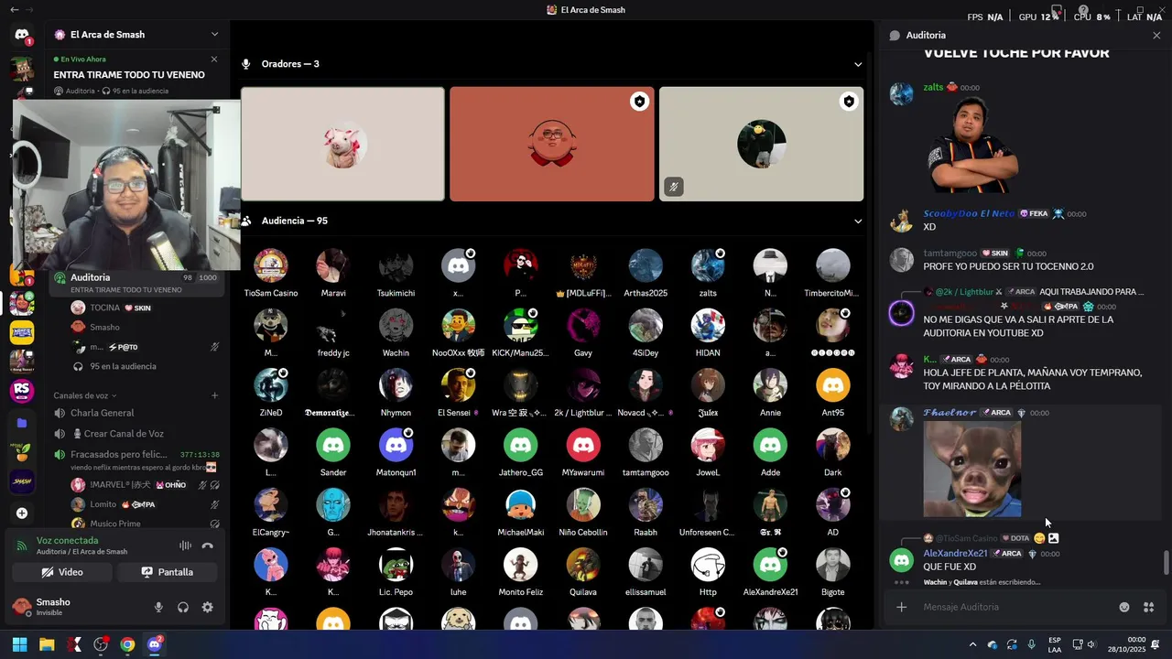The width and height of the screenshot is (1172, 659).
Task: Click Smasho speaker in channel list
Action: pyautogui.click(x=104, y=327)
